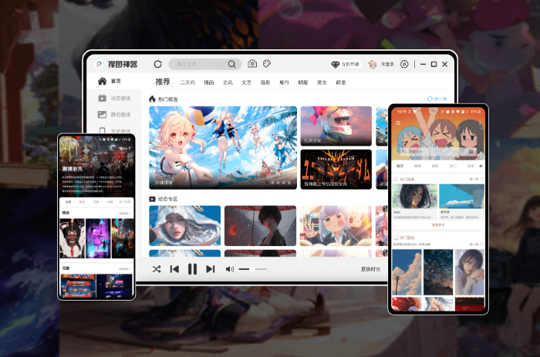Open the 动态壁纸 sidebar item
This screenshot has width=540, height=357.
[x=114, y=98]
